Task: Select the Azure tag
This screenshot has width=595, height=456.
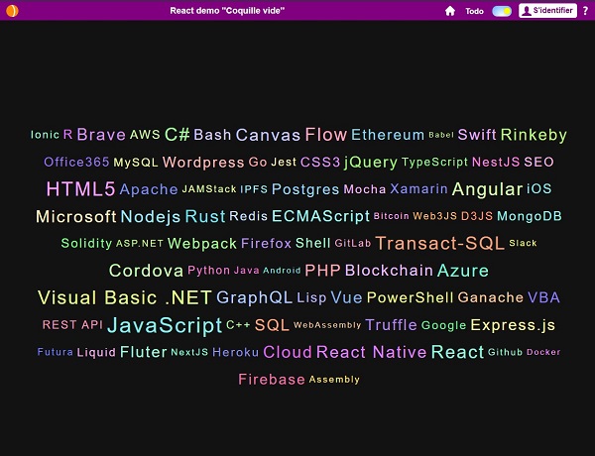Action: click(x=462, y=271)
